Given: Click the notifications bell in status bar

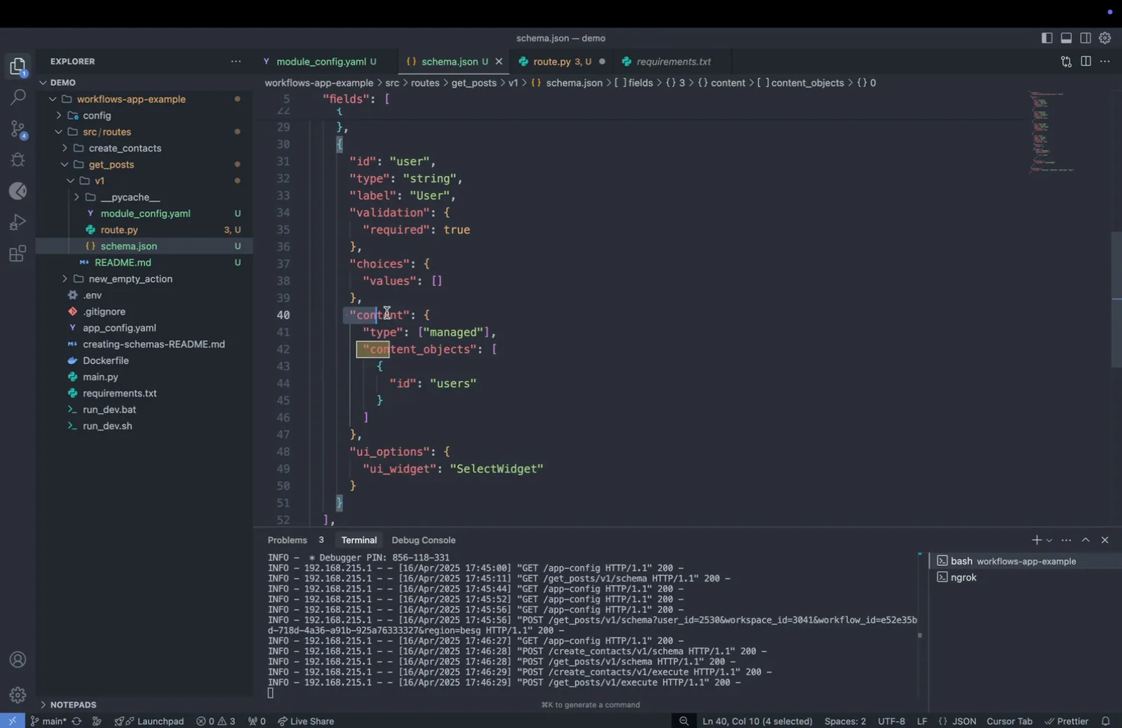Looking at the screenshot, I should pyautogui.click(x=1106, y=721).
